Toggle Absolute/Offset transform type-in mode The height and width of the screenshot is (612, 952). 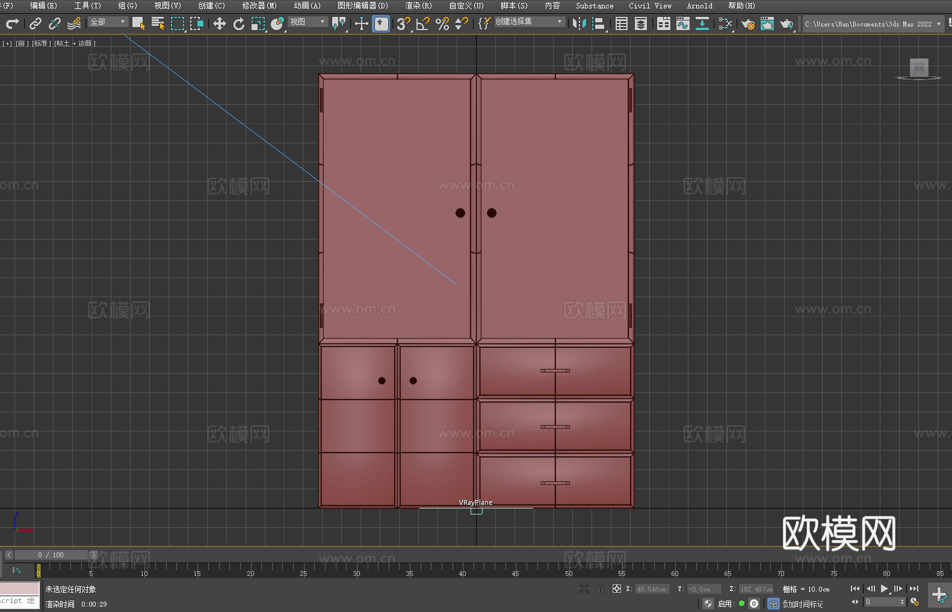click(x=616, y=589)
